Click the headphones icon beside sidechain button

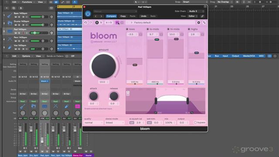click(x=122, y=23)
